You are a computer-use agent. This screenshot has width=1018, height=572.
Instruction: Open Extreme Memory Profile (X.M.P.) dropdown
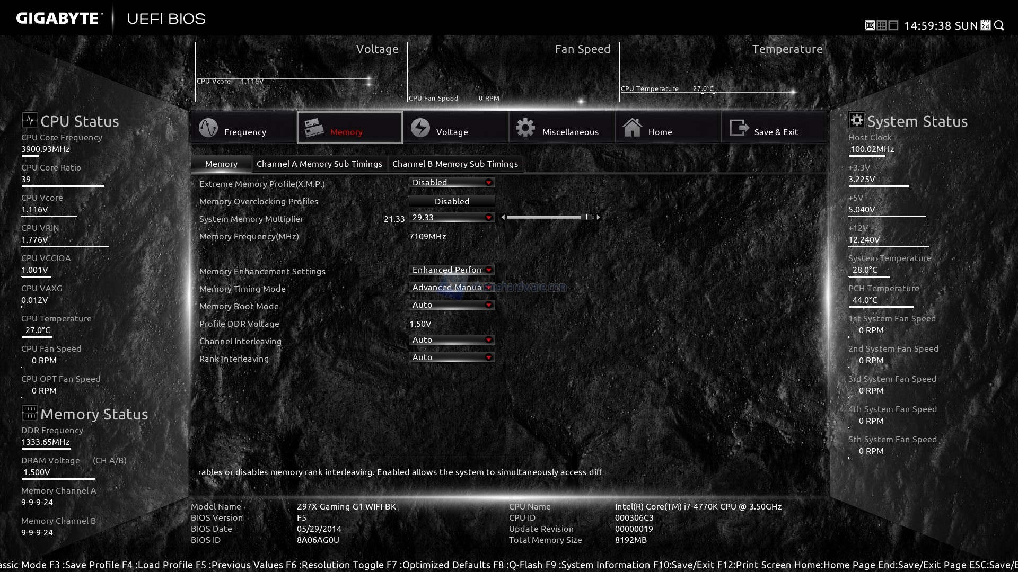[452, 183]
